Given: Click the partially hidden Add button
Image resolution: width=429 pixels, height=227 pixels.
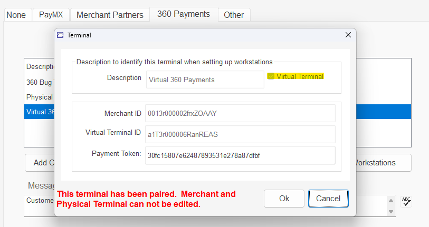Looking at the screenshot, I should pos(40,163).
